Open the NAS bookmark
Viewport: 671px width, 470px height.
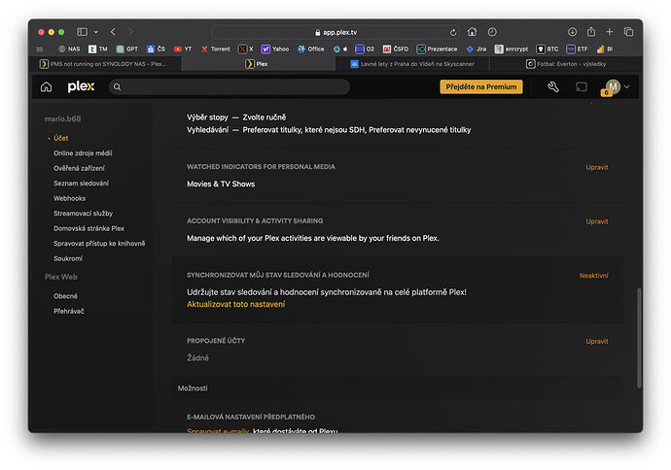click(x=69, y=50)
